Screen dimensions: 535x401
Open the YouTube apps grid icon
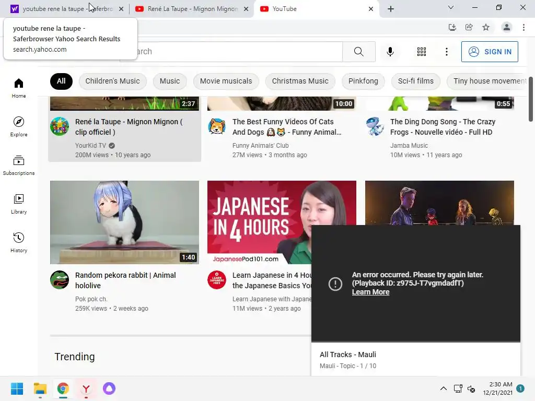click(422, 52)
